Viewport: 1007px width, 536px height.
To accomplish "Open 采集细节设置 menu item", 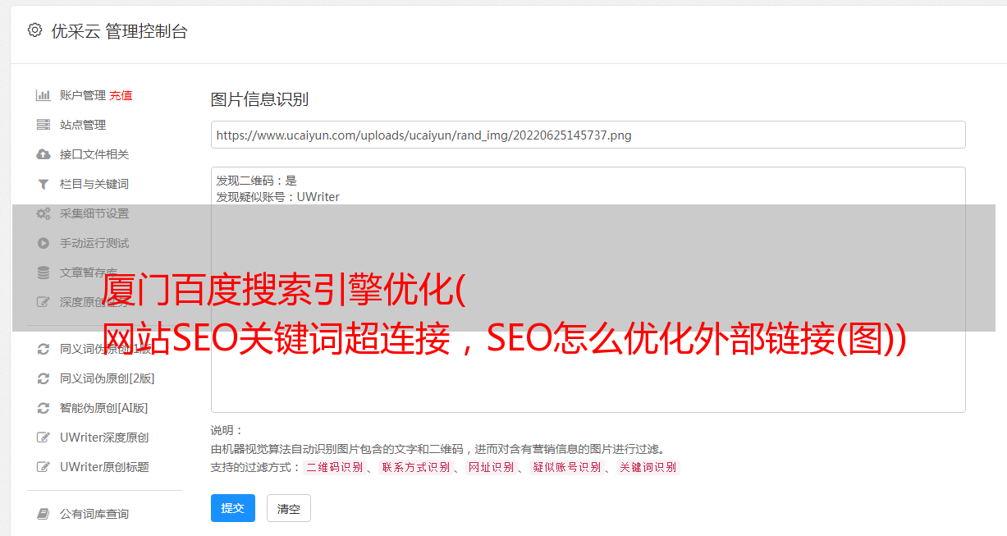I will point(94,213).
